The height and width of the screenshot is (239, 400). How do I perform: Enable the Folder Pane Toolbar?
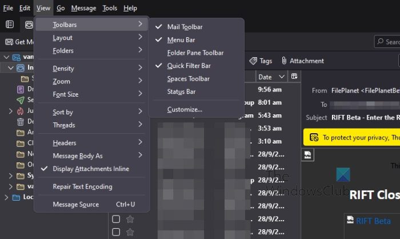click(197, 53)
